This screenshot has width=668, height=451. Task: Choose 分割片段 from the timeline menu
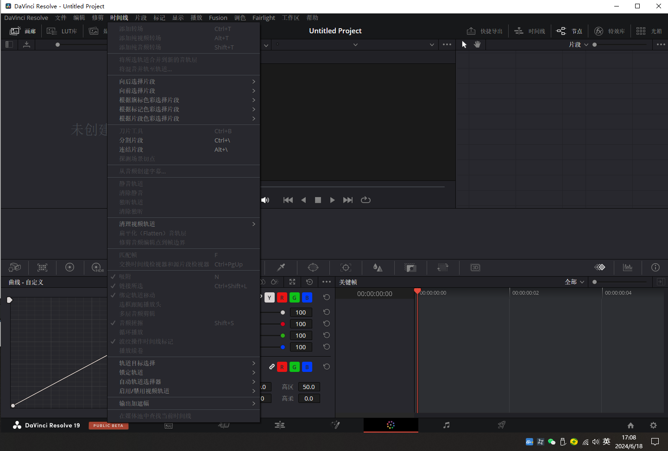point(132,140)
